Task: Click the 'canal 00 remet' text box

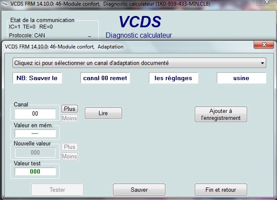Action: [x=105, y=78]
